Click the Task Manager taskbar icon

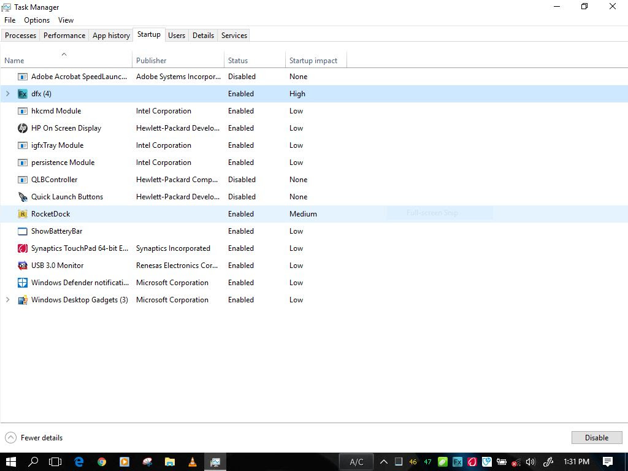coord(215,462)
